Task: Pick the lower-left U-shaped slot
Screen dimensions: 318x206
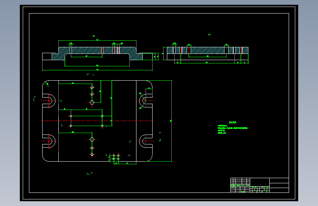Action: [x=49, y=141]
